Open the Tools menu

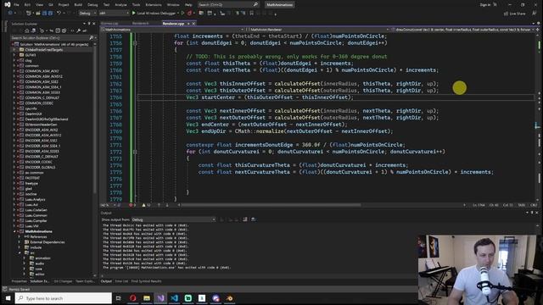point(136,5)
